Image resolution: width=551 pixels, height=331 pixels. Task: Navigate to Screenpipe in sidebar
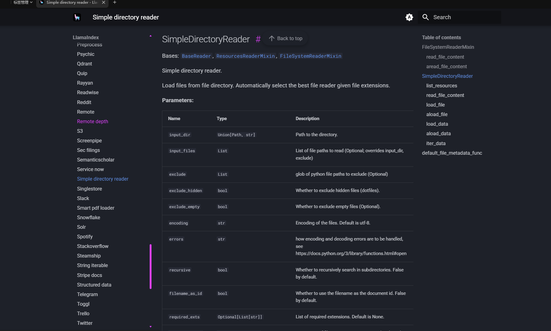pyautogui.click(x=89, y=140)
